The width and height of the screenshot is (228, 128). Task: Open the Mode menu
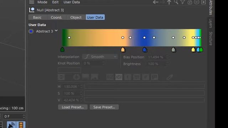click(42, 2)
